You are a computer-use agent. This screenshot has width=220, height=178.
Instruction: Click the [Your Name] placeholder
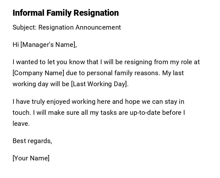click(x=31, y=158)
